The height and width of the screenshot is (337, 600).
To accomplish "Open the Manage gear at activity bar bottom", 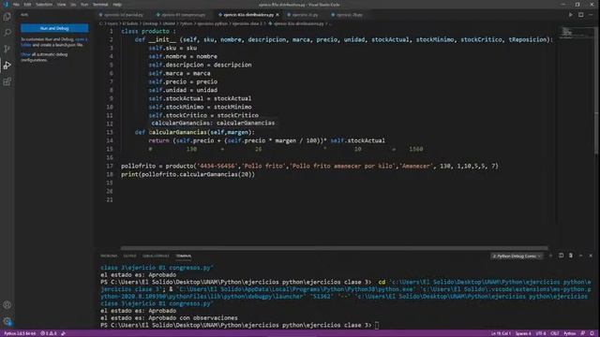I will pos(7,321).
